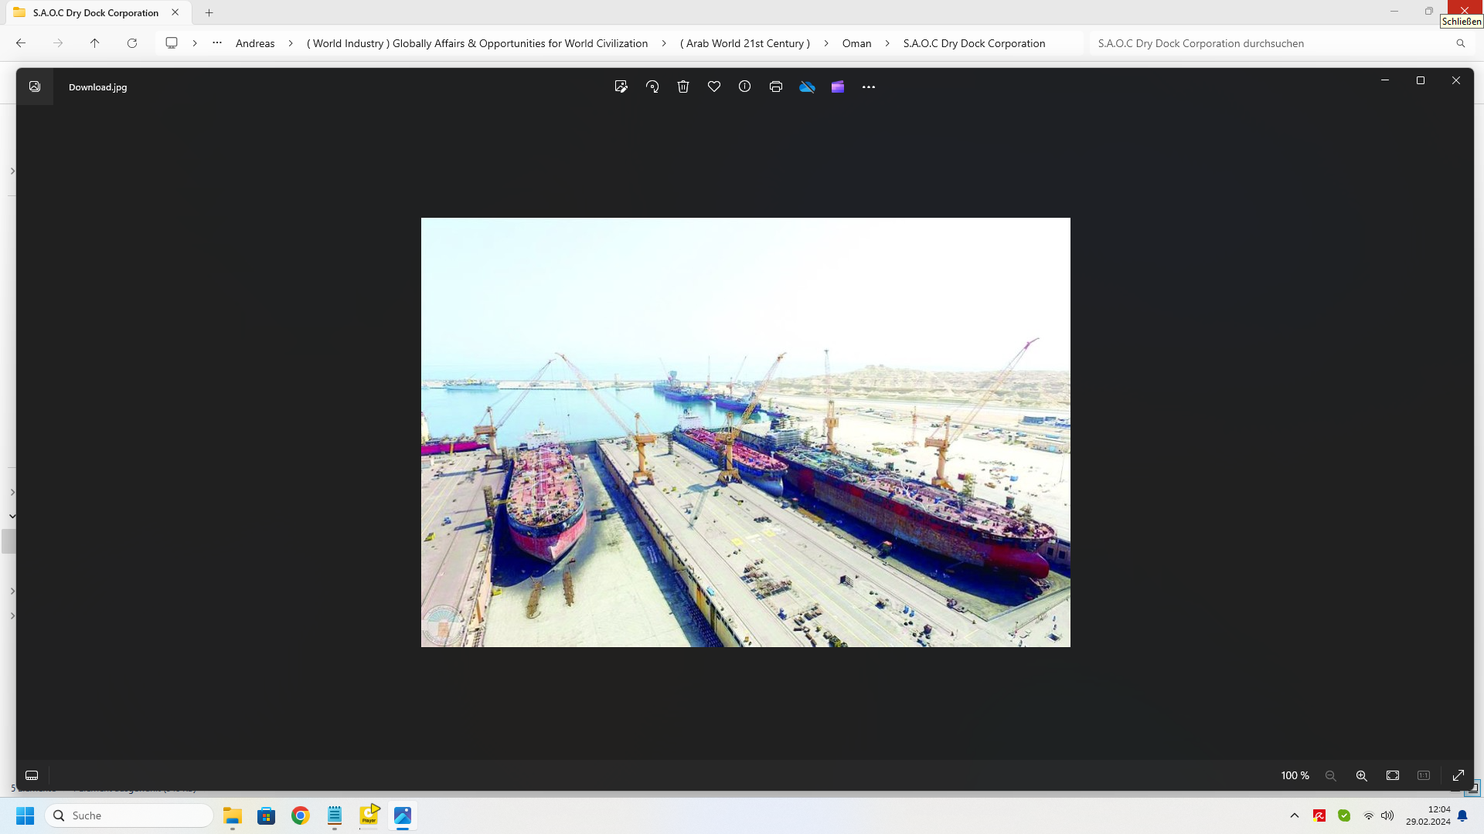Open the Edit image tool in Photos
The height and width of the screenshot is (834, 1484).
(x=621, y=86)
